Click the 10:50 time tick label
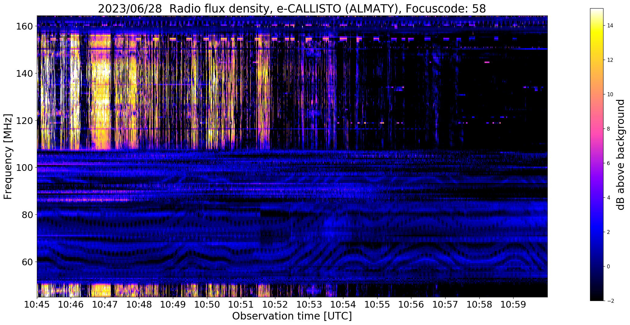The height and width of the screenshot is (325, 630). click(207, 304)
